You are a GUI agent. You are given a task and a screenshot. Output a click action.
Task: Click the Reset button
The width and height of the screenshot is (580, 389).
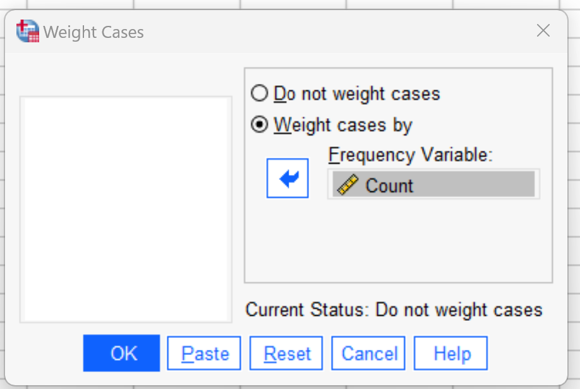[x=286, y=353]
